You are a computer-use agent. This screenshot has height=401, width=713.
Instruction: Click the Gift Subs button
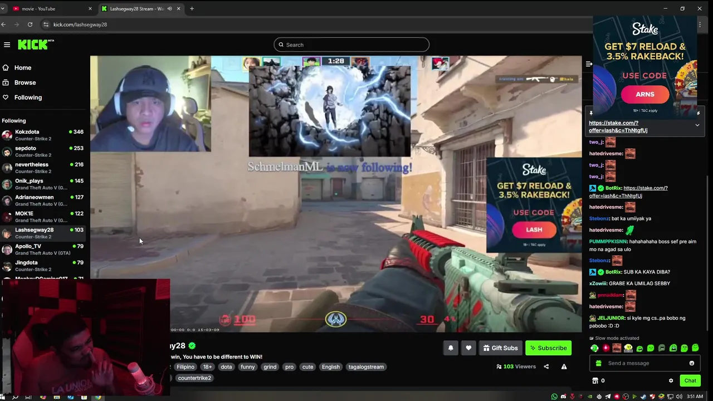[x=500, y=348]
